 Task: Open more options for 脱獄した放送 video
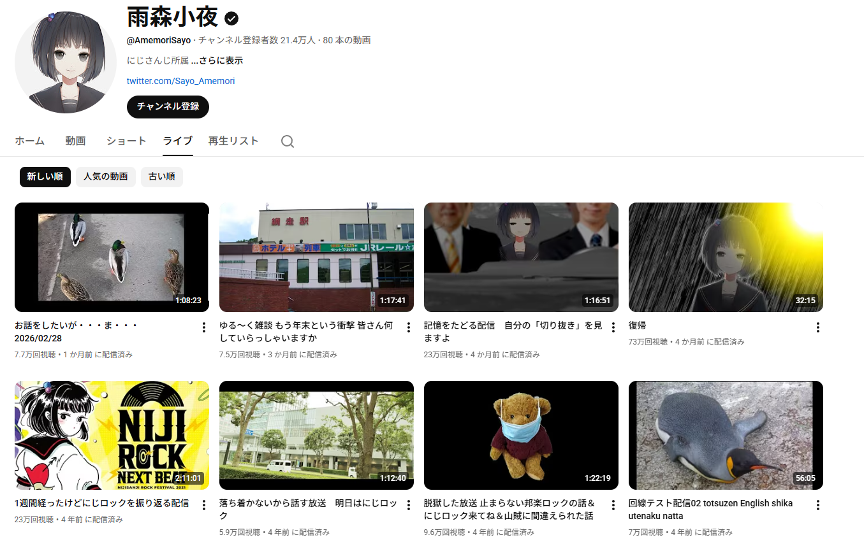(613, 505)
